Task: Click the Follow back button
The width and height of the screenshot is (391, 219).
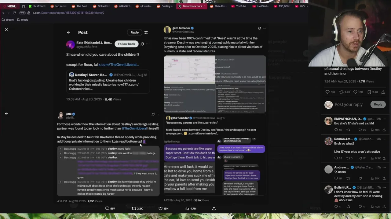Action: point(126,44)
